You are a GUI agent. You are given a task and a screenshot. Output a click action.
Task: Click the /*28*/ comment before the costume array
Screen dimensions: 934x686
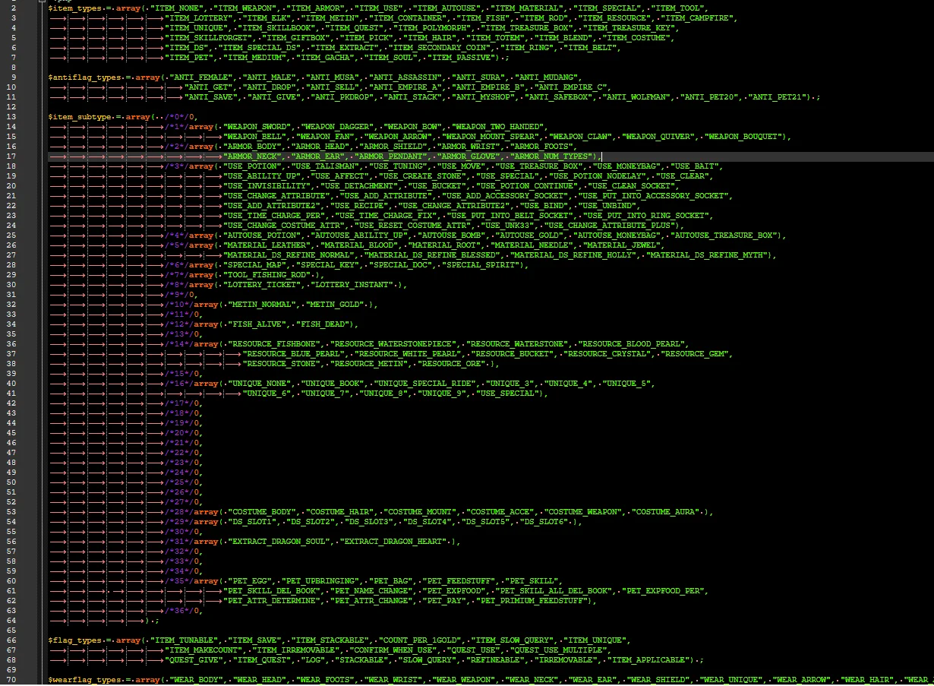coord(179,511)
